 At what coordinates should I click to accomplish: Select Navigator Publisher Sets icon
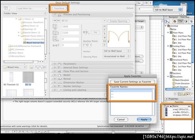click(x=191, y=21)
